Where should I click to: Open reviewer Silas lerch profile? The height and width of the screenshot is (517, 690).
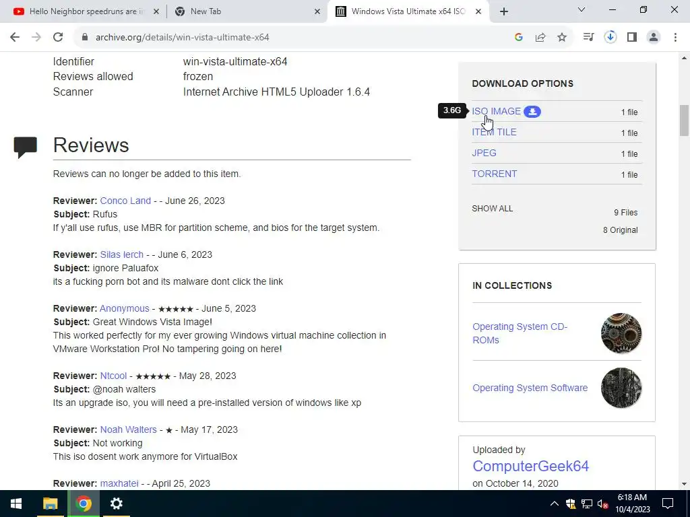click(x=122, y=255)
